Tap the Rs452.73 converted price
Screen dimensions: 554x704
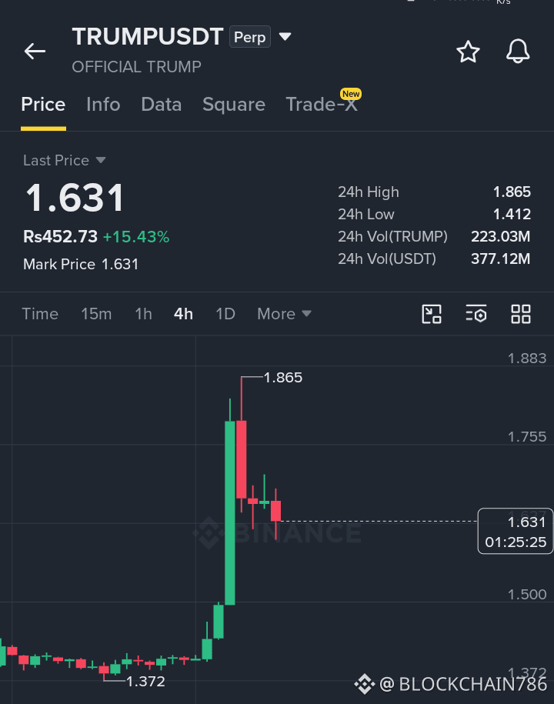(x=60, y=237)
